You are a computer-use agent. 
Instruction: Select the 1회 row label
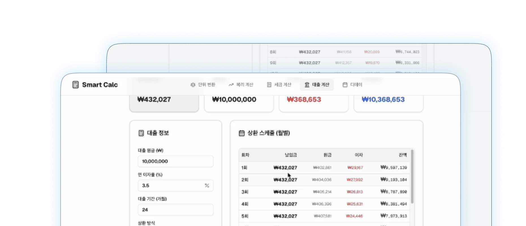(x=244, y=168)
